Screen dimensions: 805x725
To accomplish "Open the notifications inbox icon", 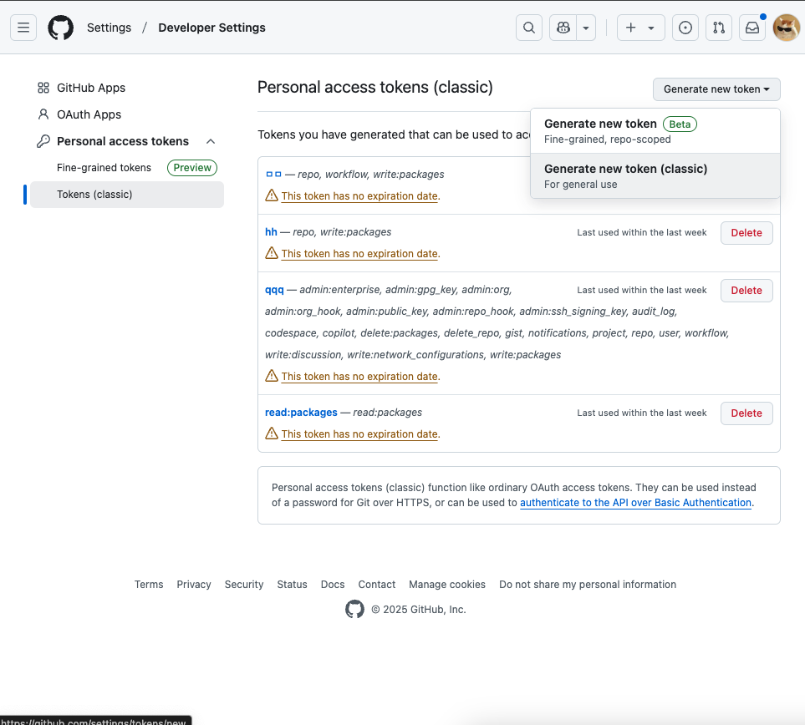I will tap(752, 28).
